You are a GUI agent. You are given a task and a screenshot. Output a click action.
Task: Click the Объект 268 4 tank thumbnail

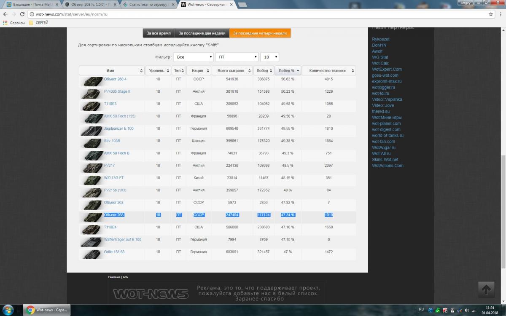(91, 81)
